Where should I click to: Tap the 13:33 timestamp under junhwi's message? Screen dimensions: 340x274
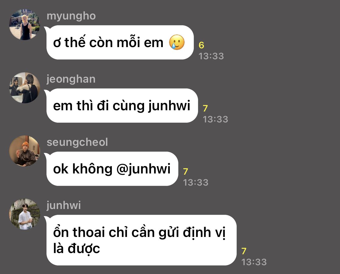pos(254,262)
